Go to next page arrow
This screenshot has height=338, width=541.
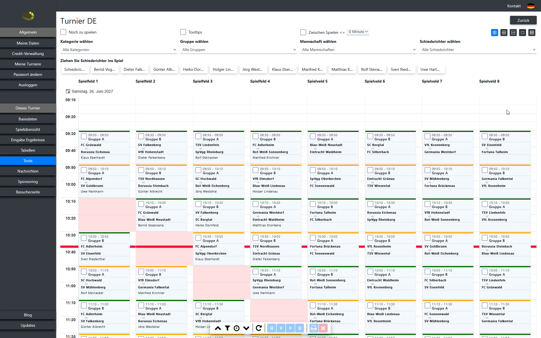coord(290,328)
